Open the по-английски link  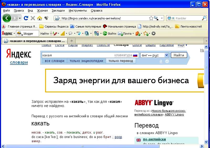coord(154,139)
